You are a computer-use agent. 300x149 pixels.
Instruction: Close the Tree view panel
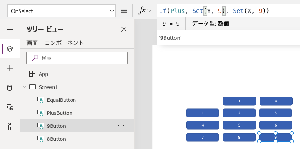(124, 29)
